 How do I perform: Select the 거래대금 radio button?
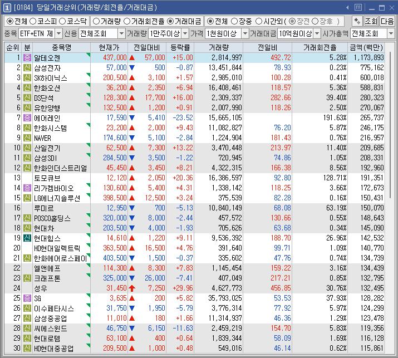click(170, 21)
